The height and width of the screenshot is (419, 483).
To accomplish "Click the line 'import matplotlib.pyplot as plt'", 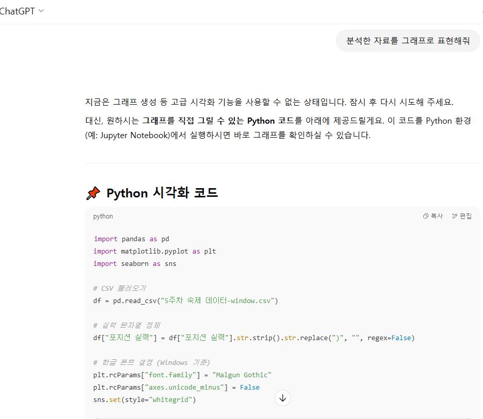I will [154, 252].
